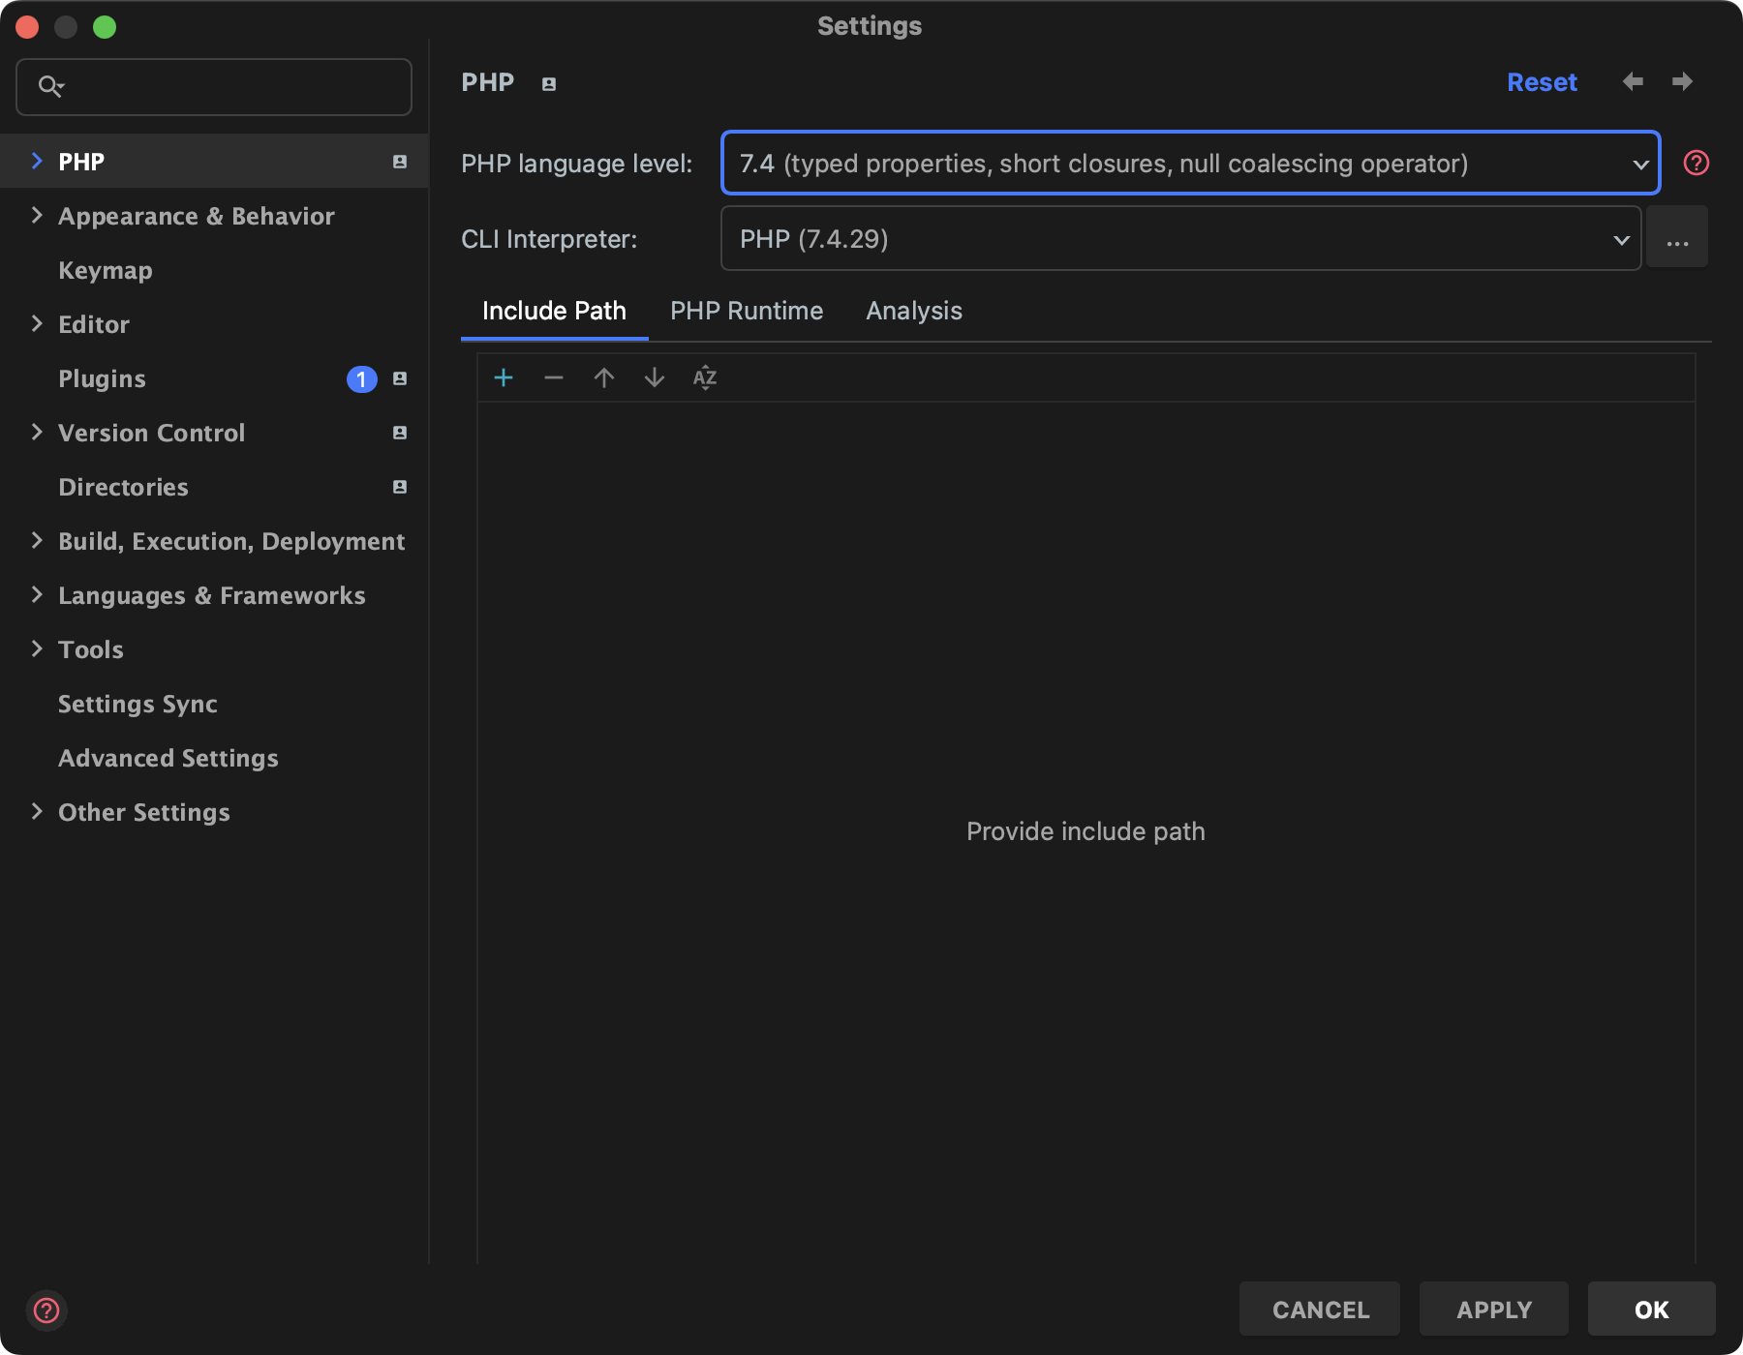Expand Languages & Frameworks section
The image size is (1743, 1355).
click(37, 594)
